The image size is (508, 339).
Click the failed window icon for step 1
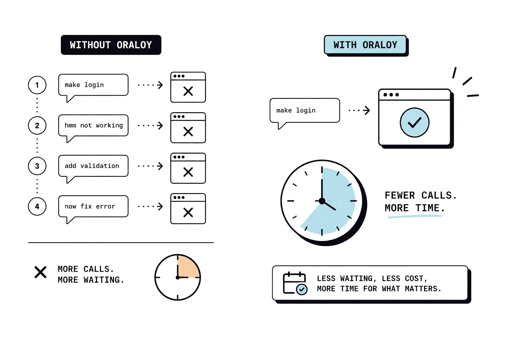188,87
